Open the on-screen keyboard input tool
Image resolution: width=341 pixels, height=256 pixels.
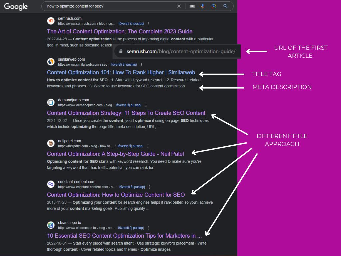[192, 6]
